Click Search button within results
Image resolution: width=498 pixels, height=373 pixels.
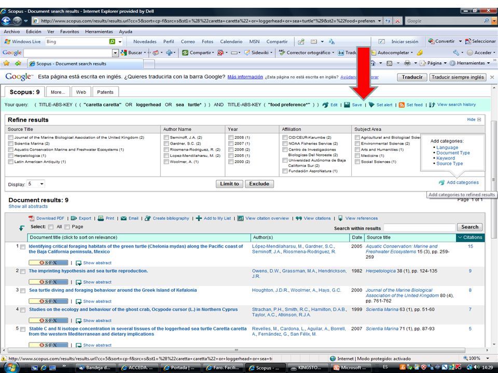click(x=470, y=227)
